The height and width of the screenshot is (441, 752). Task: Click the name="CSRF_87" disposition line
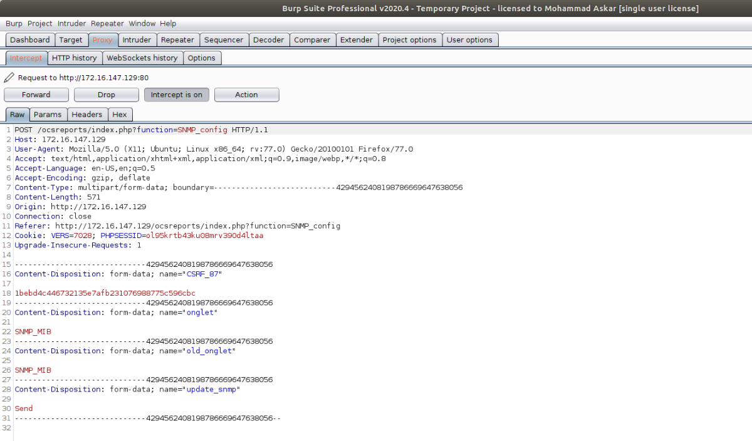click(x=119, y=274)
